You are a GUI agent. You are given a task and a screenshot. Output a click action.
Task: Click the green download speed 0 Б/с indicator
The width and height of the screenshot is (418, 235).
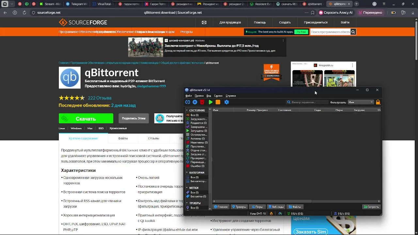tap(295, 213)
